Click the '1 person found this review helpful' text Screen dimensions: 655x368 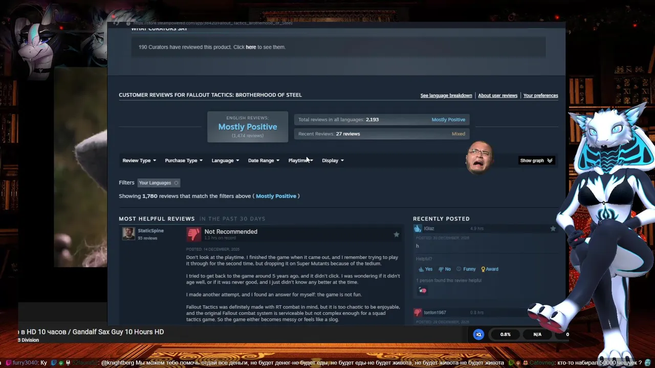pyautogui.click(x=449, y=281)
